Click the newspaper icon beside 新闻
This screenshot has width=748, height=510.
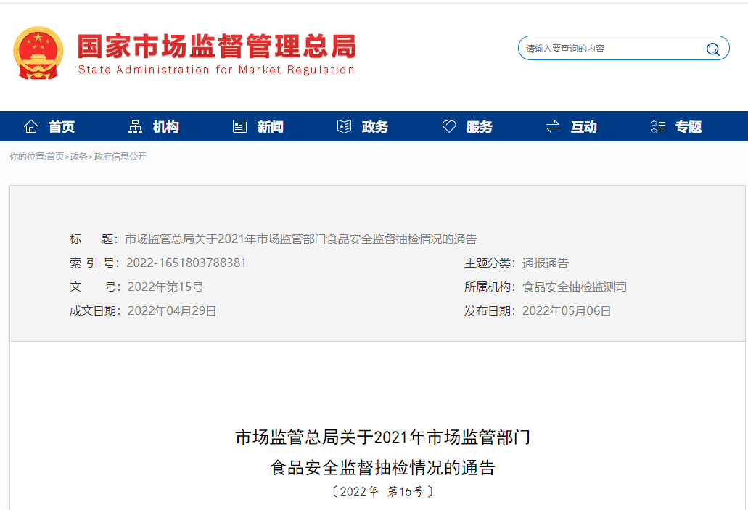(239, 127)
